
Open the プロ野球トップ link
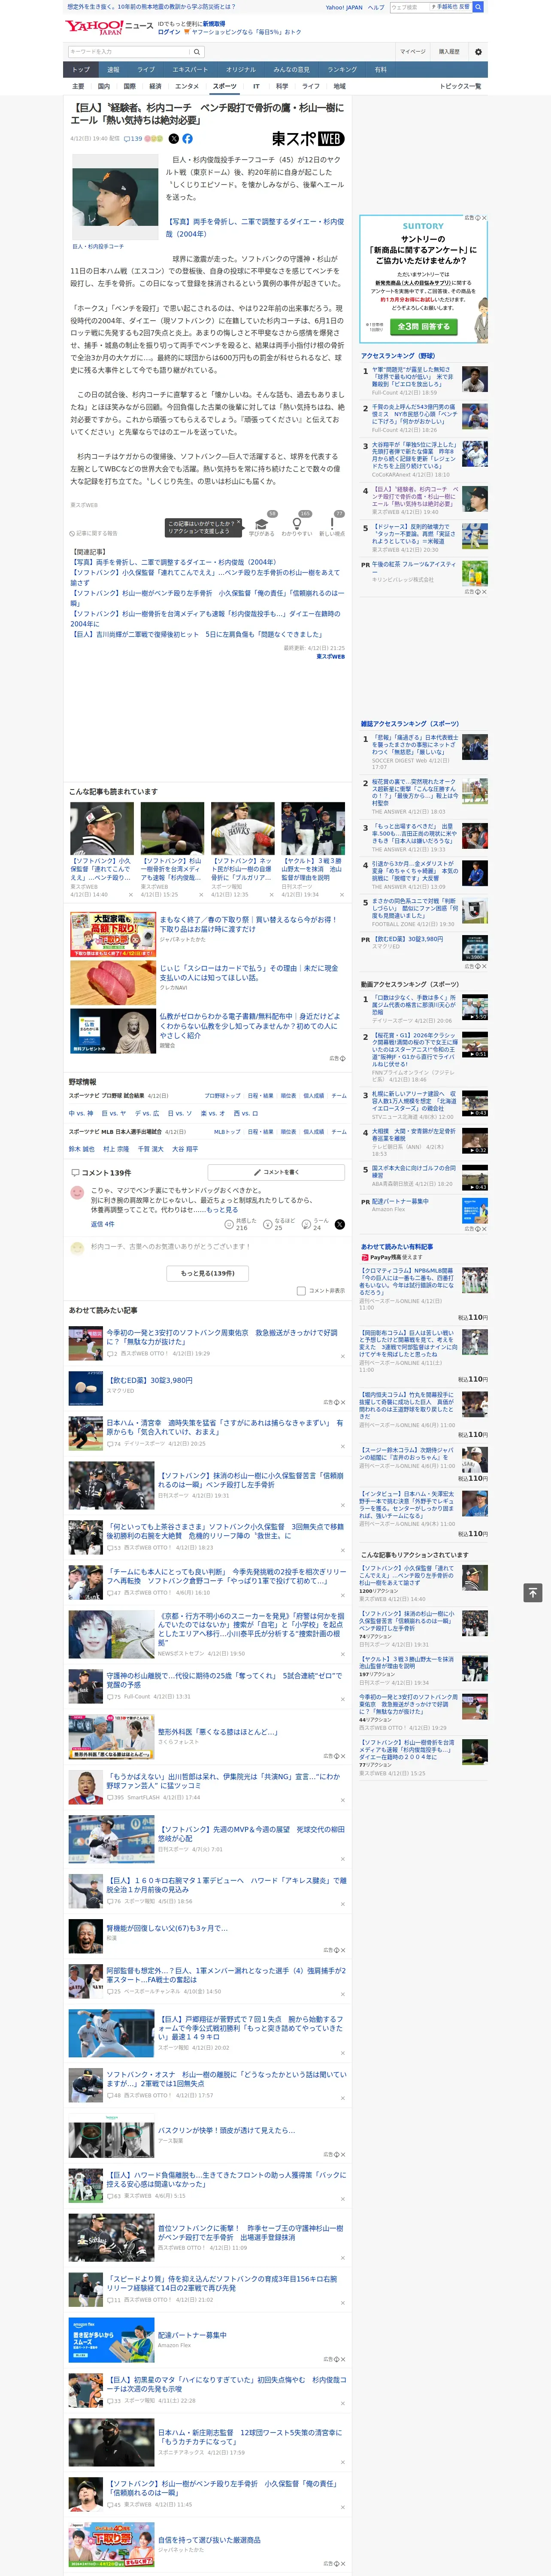click(x=222, y=1096)
